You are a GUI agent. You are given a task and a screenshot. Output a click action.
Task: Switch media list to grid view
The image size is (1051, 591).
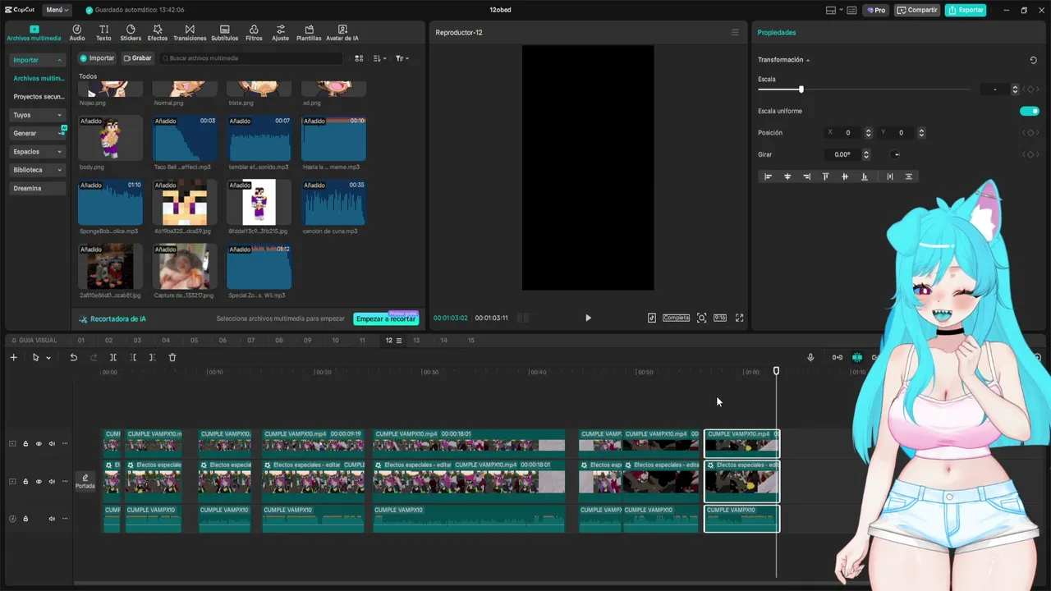point(359,58)
